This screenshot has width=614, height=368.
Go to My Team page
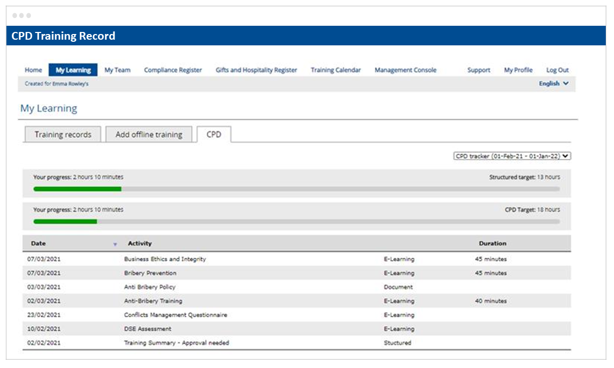(x=118, y=70)
